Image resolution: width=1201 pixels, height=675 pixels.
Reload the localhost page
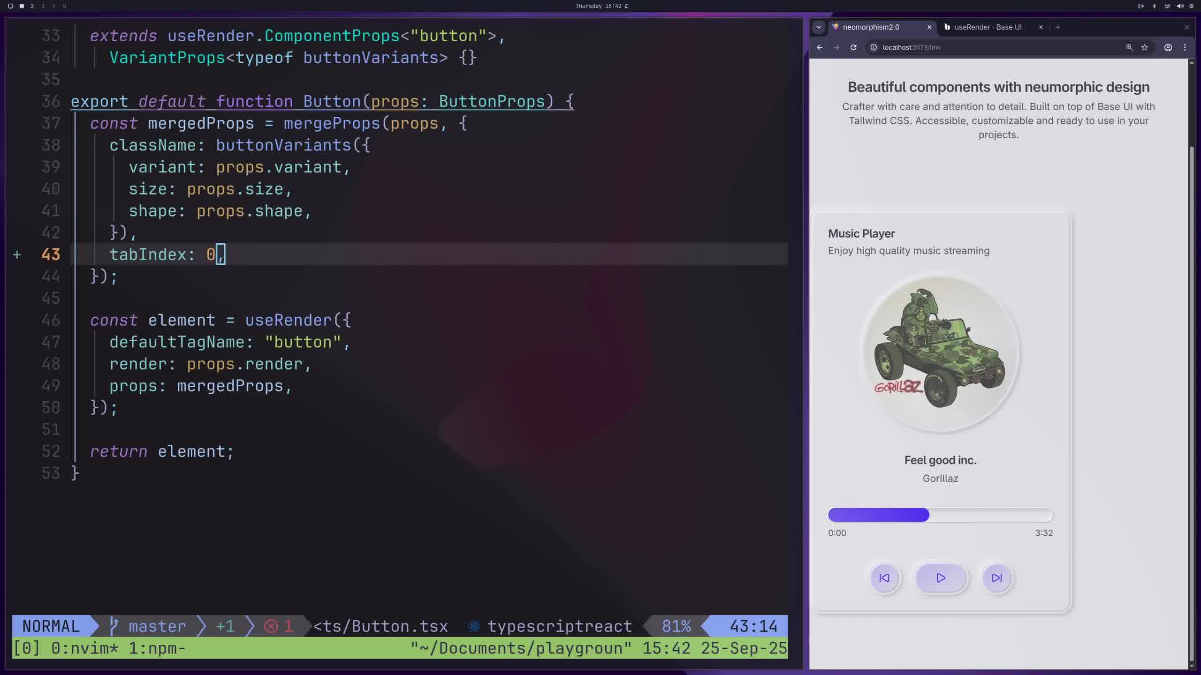pyautogui.click(x=853, y=47)
